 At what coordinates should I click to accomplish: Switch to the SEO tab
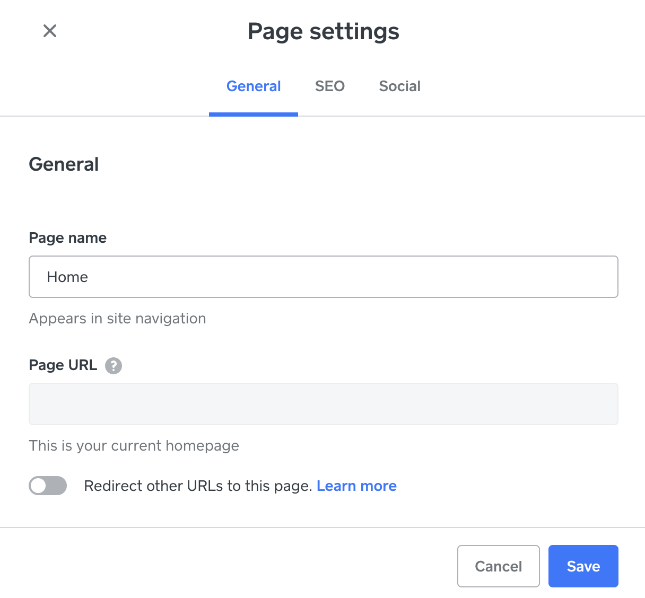[330, 86]
